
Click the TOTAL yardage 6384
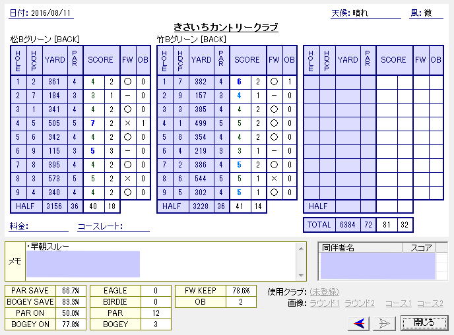click(x=348, y=225)
